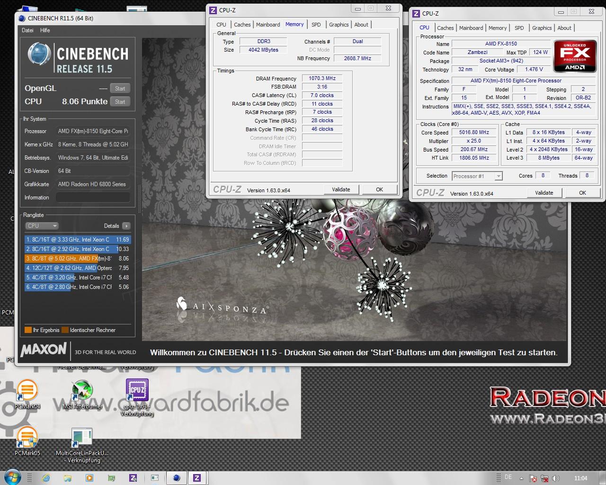
Task: Click CPU-Z memory window title icon
Action: (213, 10)
